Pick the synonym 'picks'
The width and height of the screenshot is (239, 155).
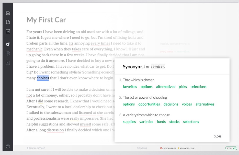tap(183, 87)
